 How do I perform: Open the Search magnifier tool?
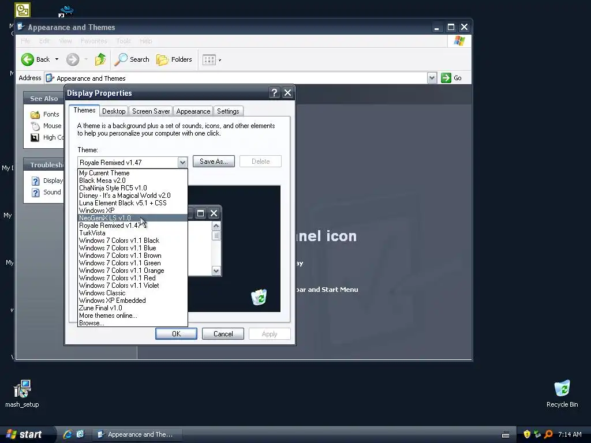click(x=121, y=59)
